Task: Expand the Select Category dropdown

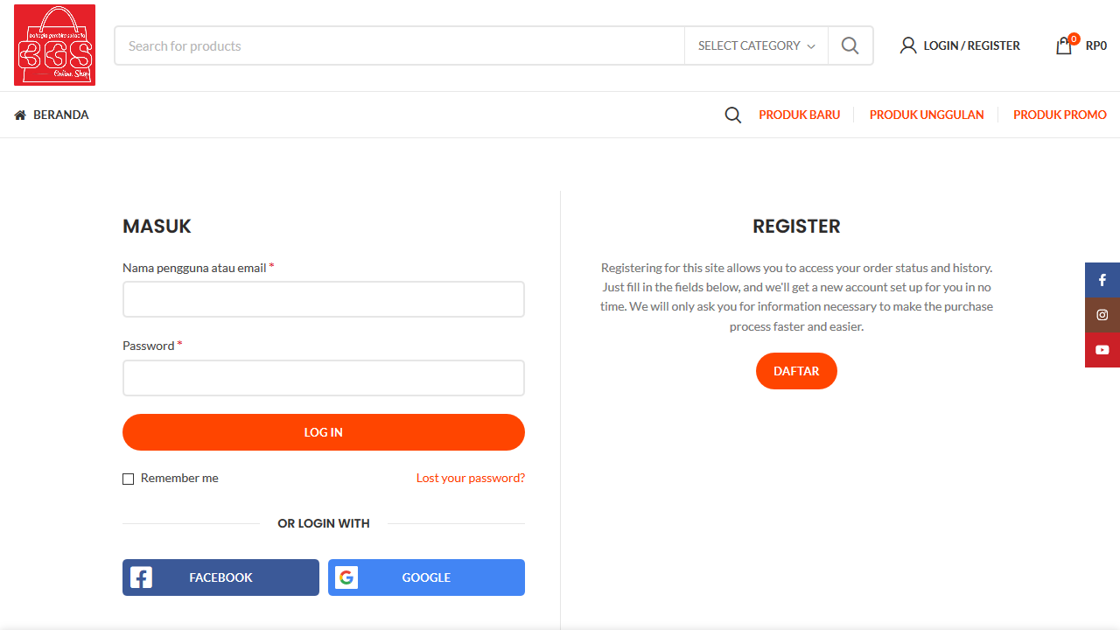Action: (x=756, y=45)
